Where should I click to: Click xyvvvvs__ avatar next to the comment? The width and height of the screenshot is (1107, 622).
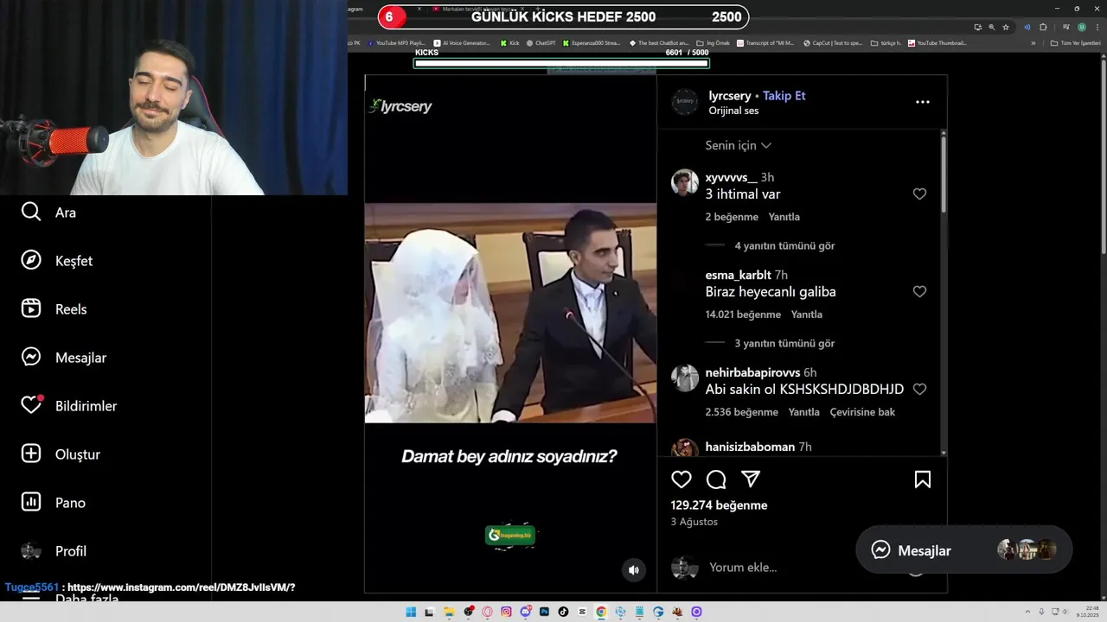click(x=685, y=183)
